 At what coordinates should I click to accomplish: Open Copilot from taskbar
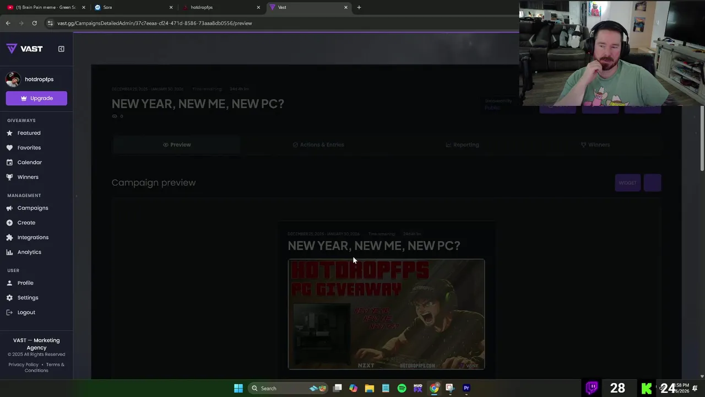point(354,388)
